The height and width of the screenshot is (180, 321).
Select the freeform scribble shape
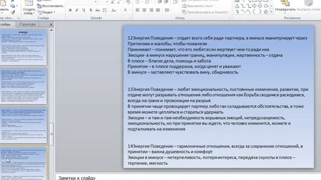237,12
